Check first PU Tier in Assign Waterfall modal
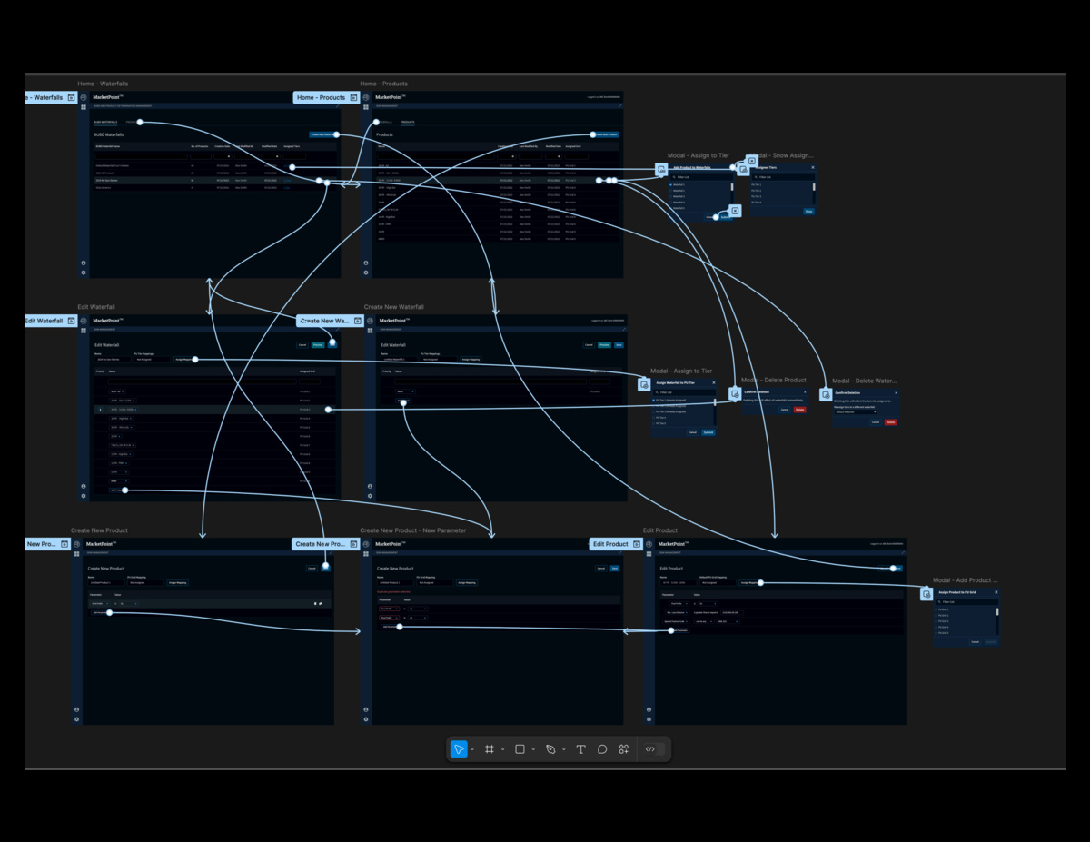This screenshot has width=1090, height=842. 654,401
